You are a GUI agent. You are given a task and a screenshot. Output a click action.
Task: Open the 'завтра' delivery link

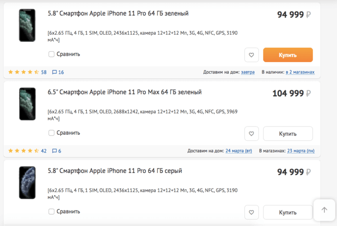(248, 72)
